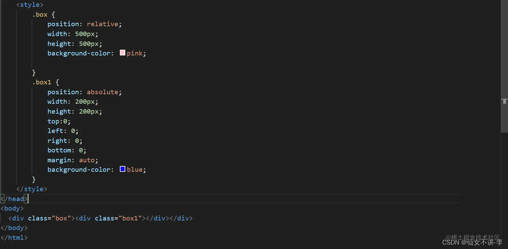Click the 'pink' color keyword
Image resolution: width=508 pixels, height=249 pixels.
pos(134,53)
